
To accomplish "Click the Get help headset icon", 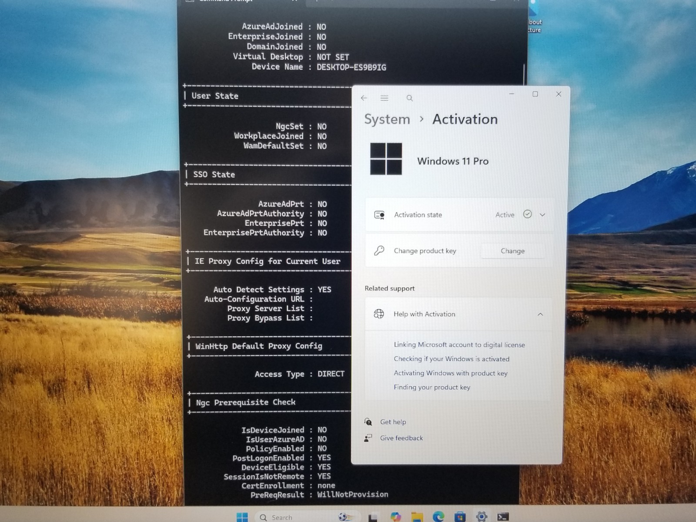I will (368, 422).
